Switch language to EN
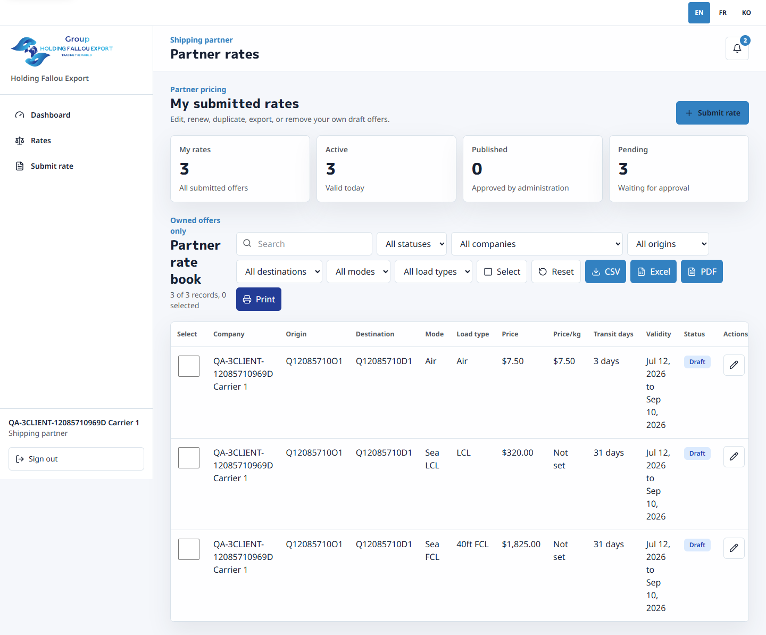Image resolution: width=766 pixels, height=635 pixels. point(699,13)
